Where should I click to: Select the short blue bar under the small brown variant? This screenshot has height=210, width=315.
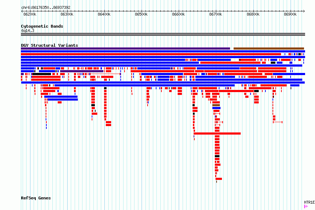click(216, 108)
